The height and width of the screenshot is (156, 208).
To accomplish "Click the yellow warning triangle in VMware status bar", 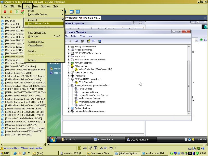I will tap(2, 148).
